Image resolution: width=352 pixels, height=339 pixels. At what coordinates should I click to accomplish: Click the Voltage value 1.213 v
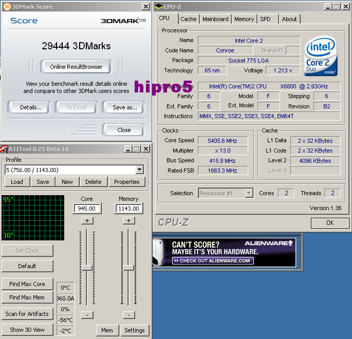(283, 70)
